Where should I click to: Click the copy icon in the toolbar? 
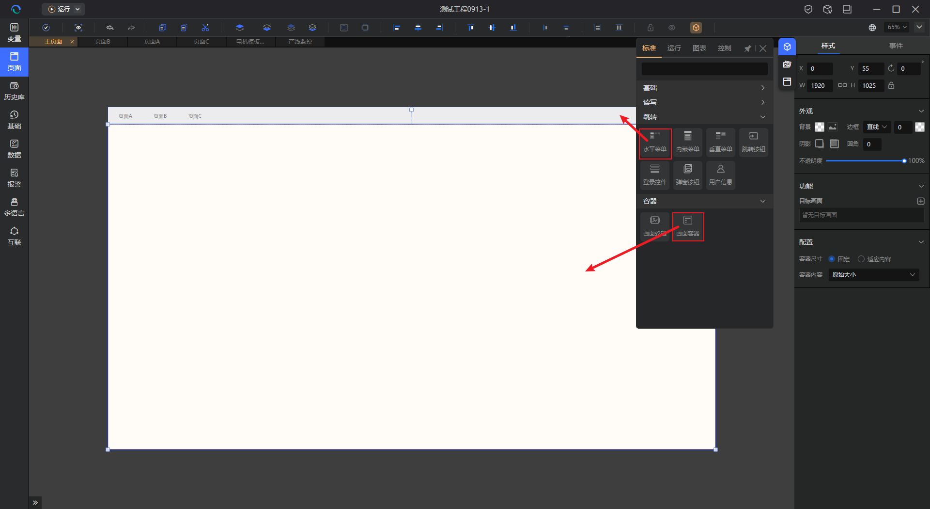pos(163,28)
